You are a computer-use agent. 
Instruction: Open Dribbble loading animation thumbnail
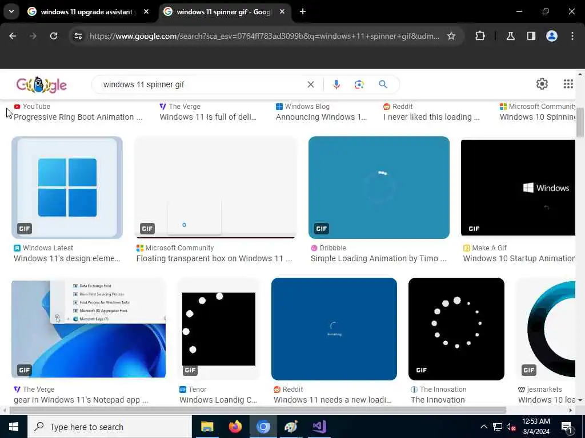pyautogui.click(x=379, y=187)
